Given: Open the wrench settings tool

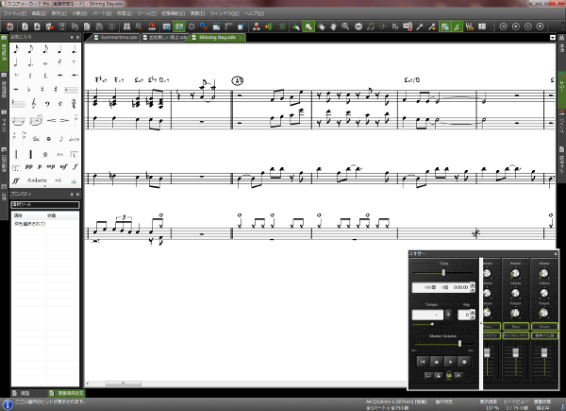Looking at the screenshot, I should (420, 26).
